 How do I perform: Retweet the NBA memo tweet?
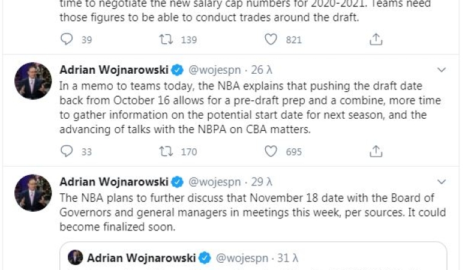(166, 151)
